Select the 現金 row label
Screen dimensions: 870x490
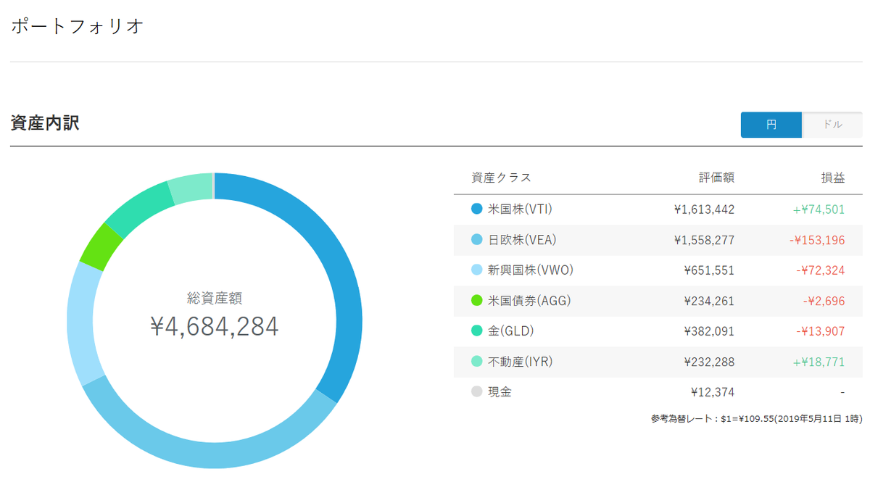[500, 392]
